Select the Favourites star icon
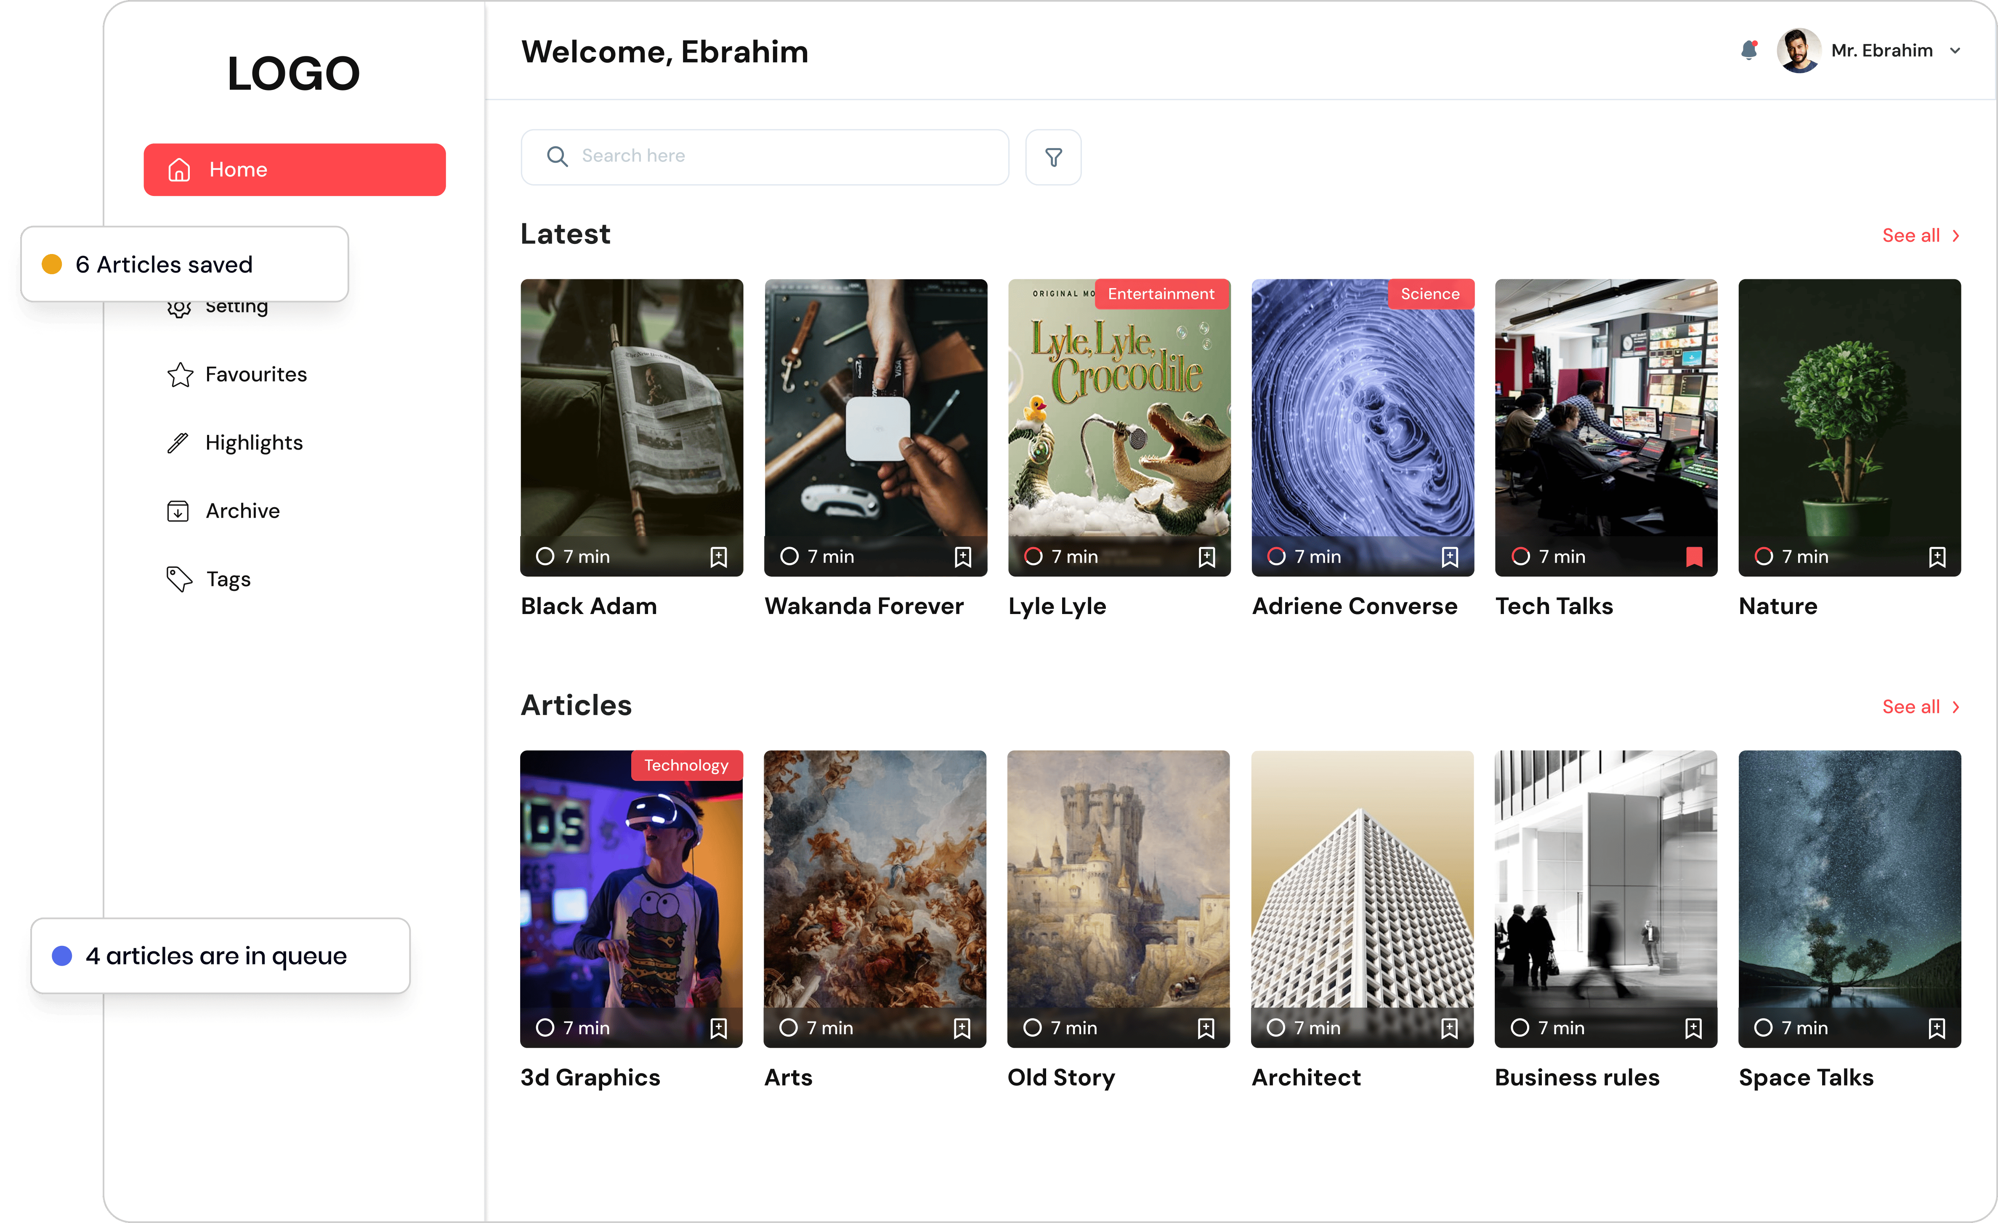Viewport: 1998px width, 1223px height. pos(179,373)
